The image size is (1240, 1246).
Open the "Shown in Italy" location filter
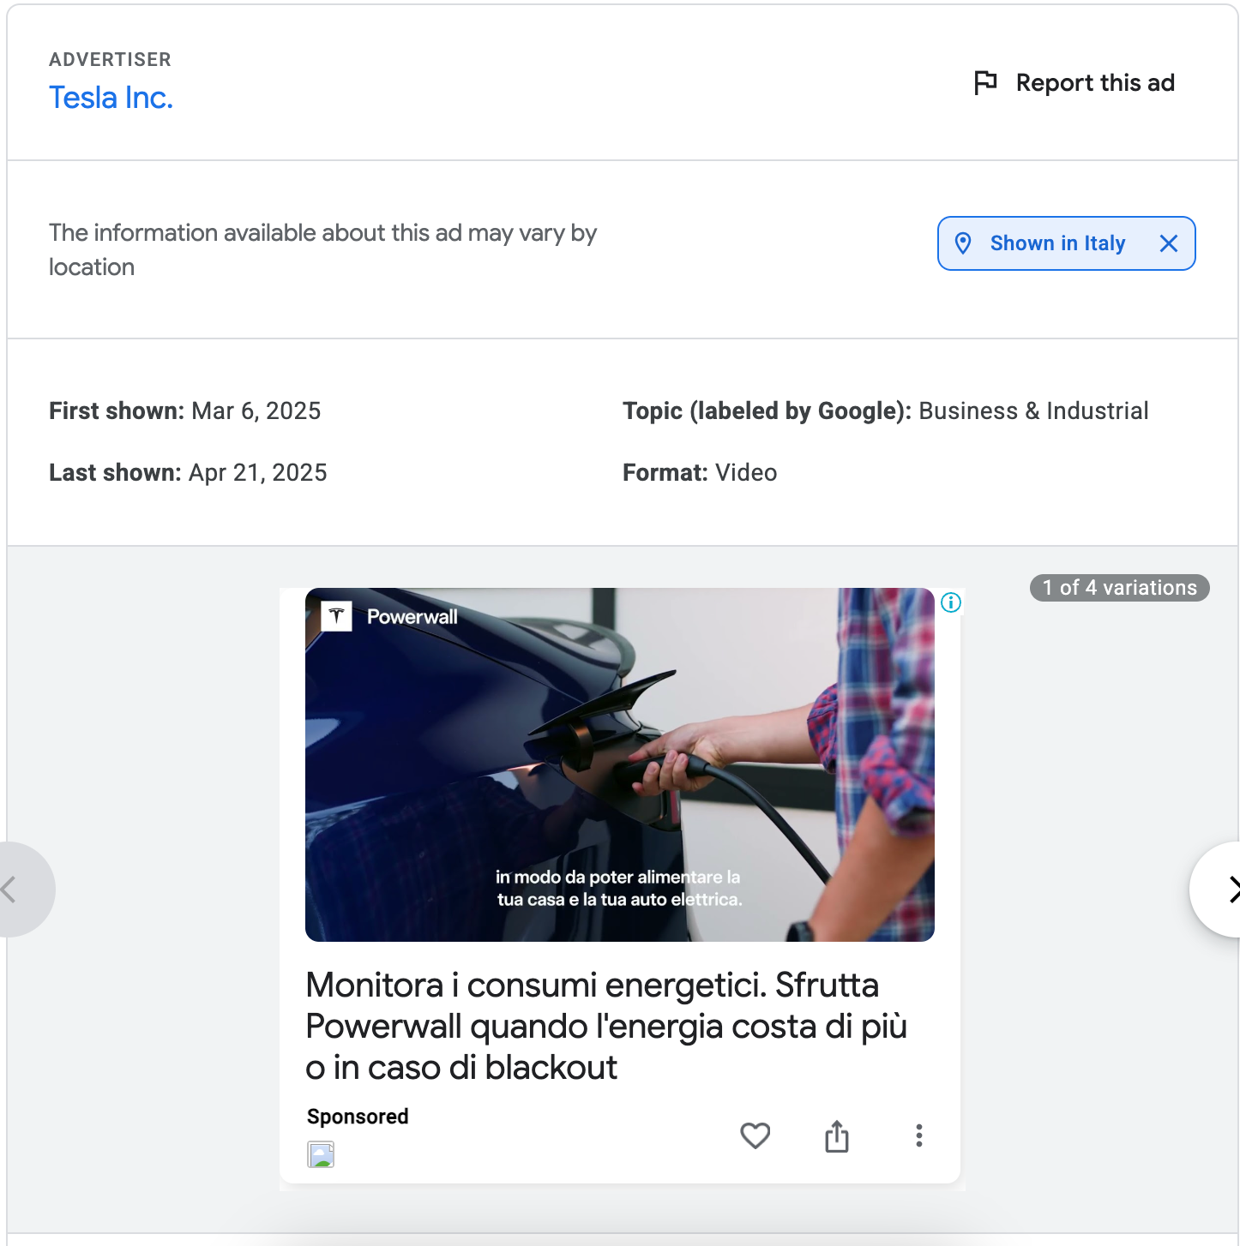(1056, 243)
